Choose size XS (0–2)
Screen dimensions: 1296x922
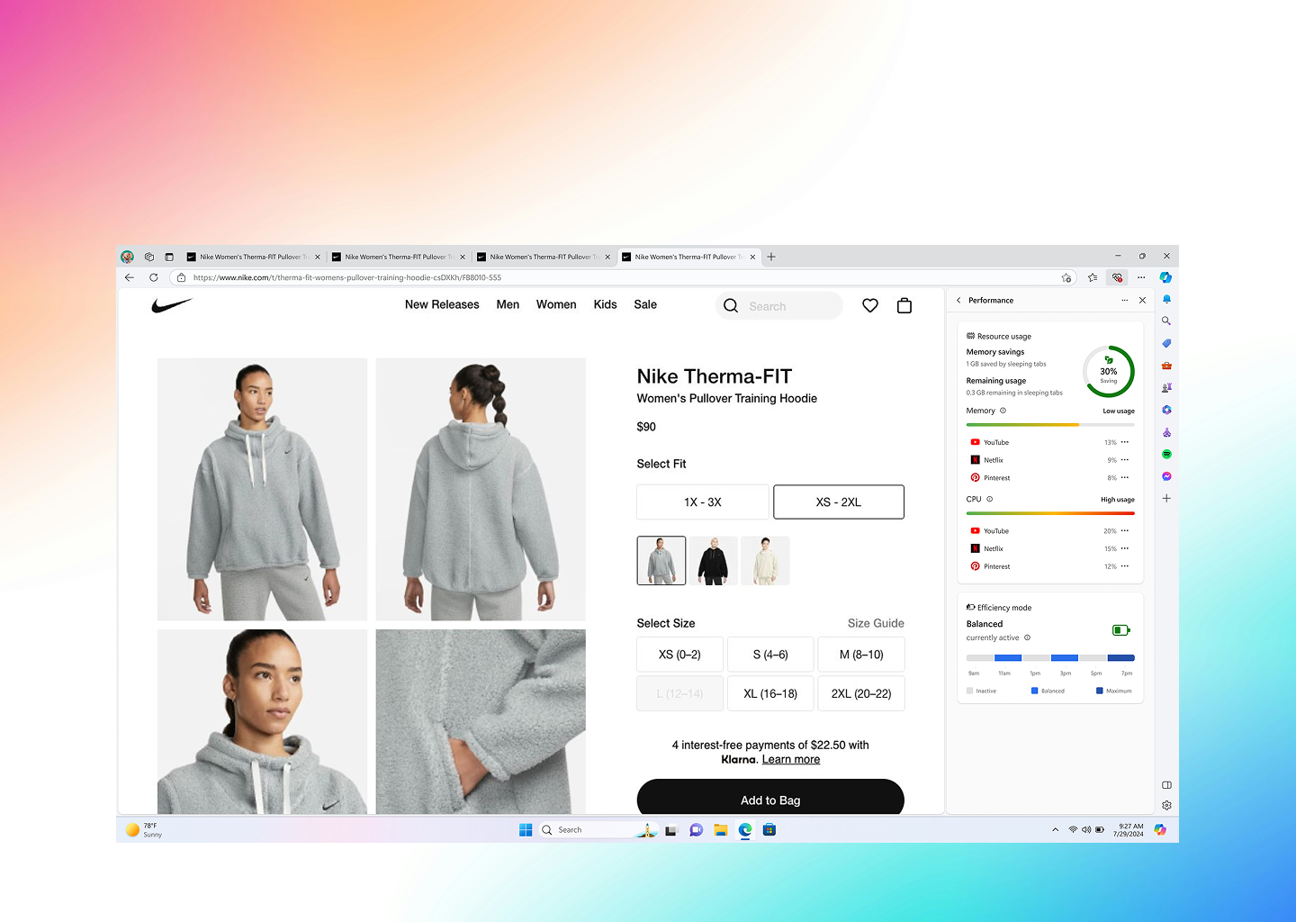click(x=679, y=655)
